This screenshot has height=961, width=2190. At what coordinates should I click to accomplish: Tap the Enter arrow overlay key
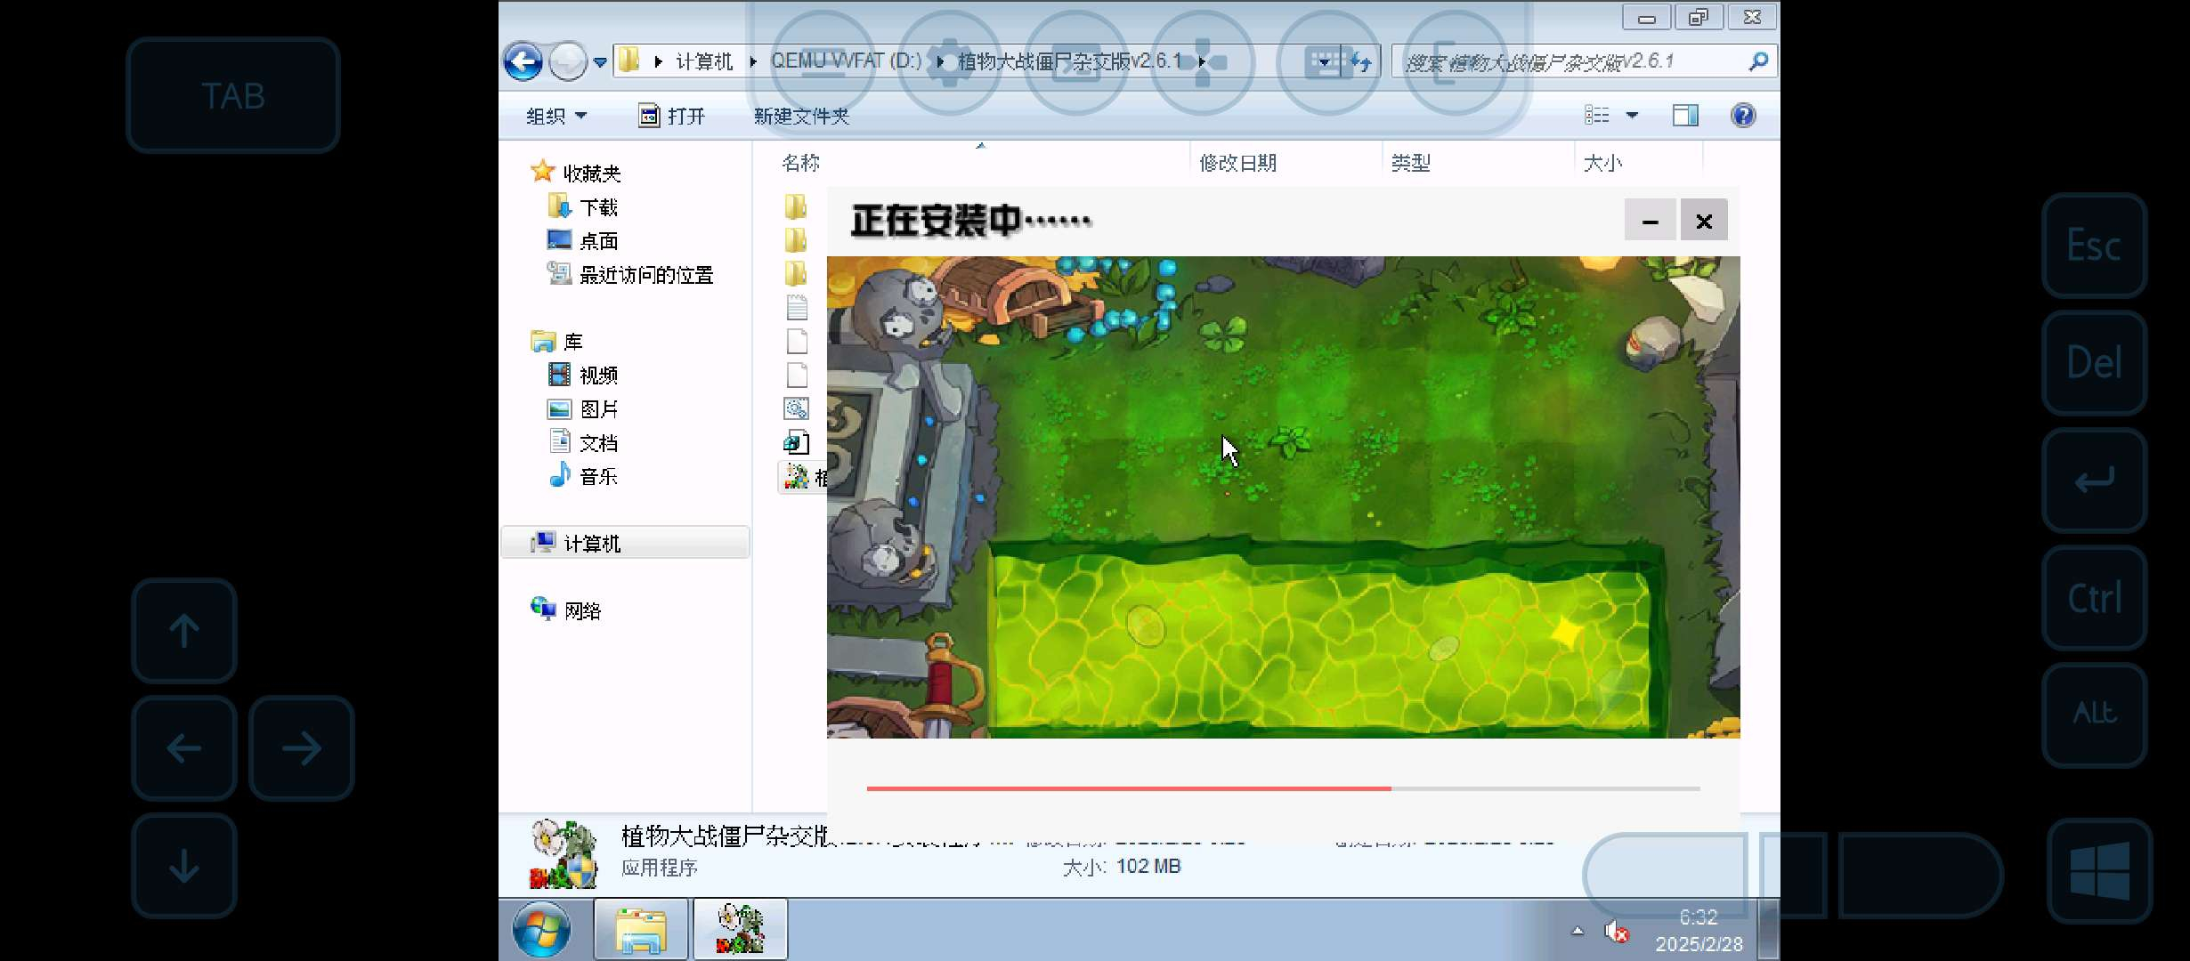tap(2094, 480)
